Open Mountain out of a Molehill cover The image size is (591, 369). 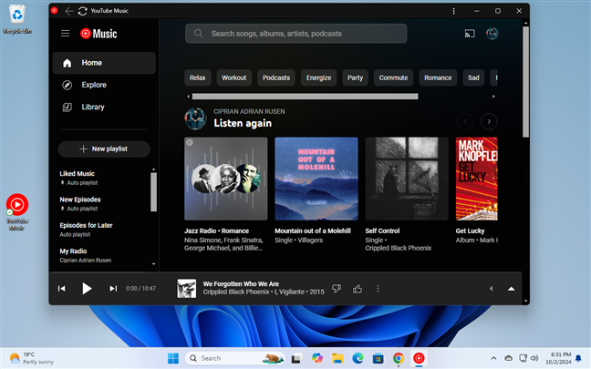pos(316,179)
